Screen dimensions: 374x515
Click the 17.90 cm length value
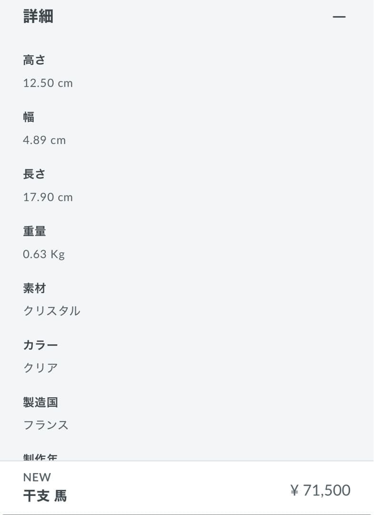click(48, 197)
